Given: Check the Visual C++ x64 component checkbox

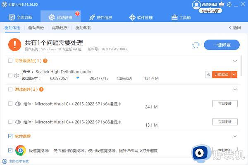Looking at the screenshot, I should click(10, 104).
